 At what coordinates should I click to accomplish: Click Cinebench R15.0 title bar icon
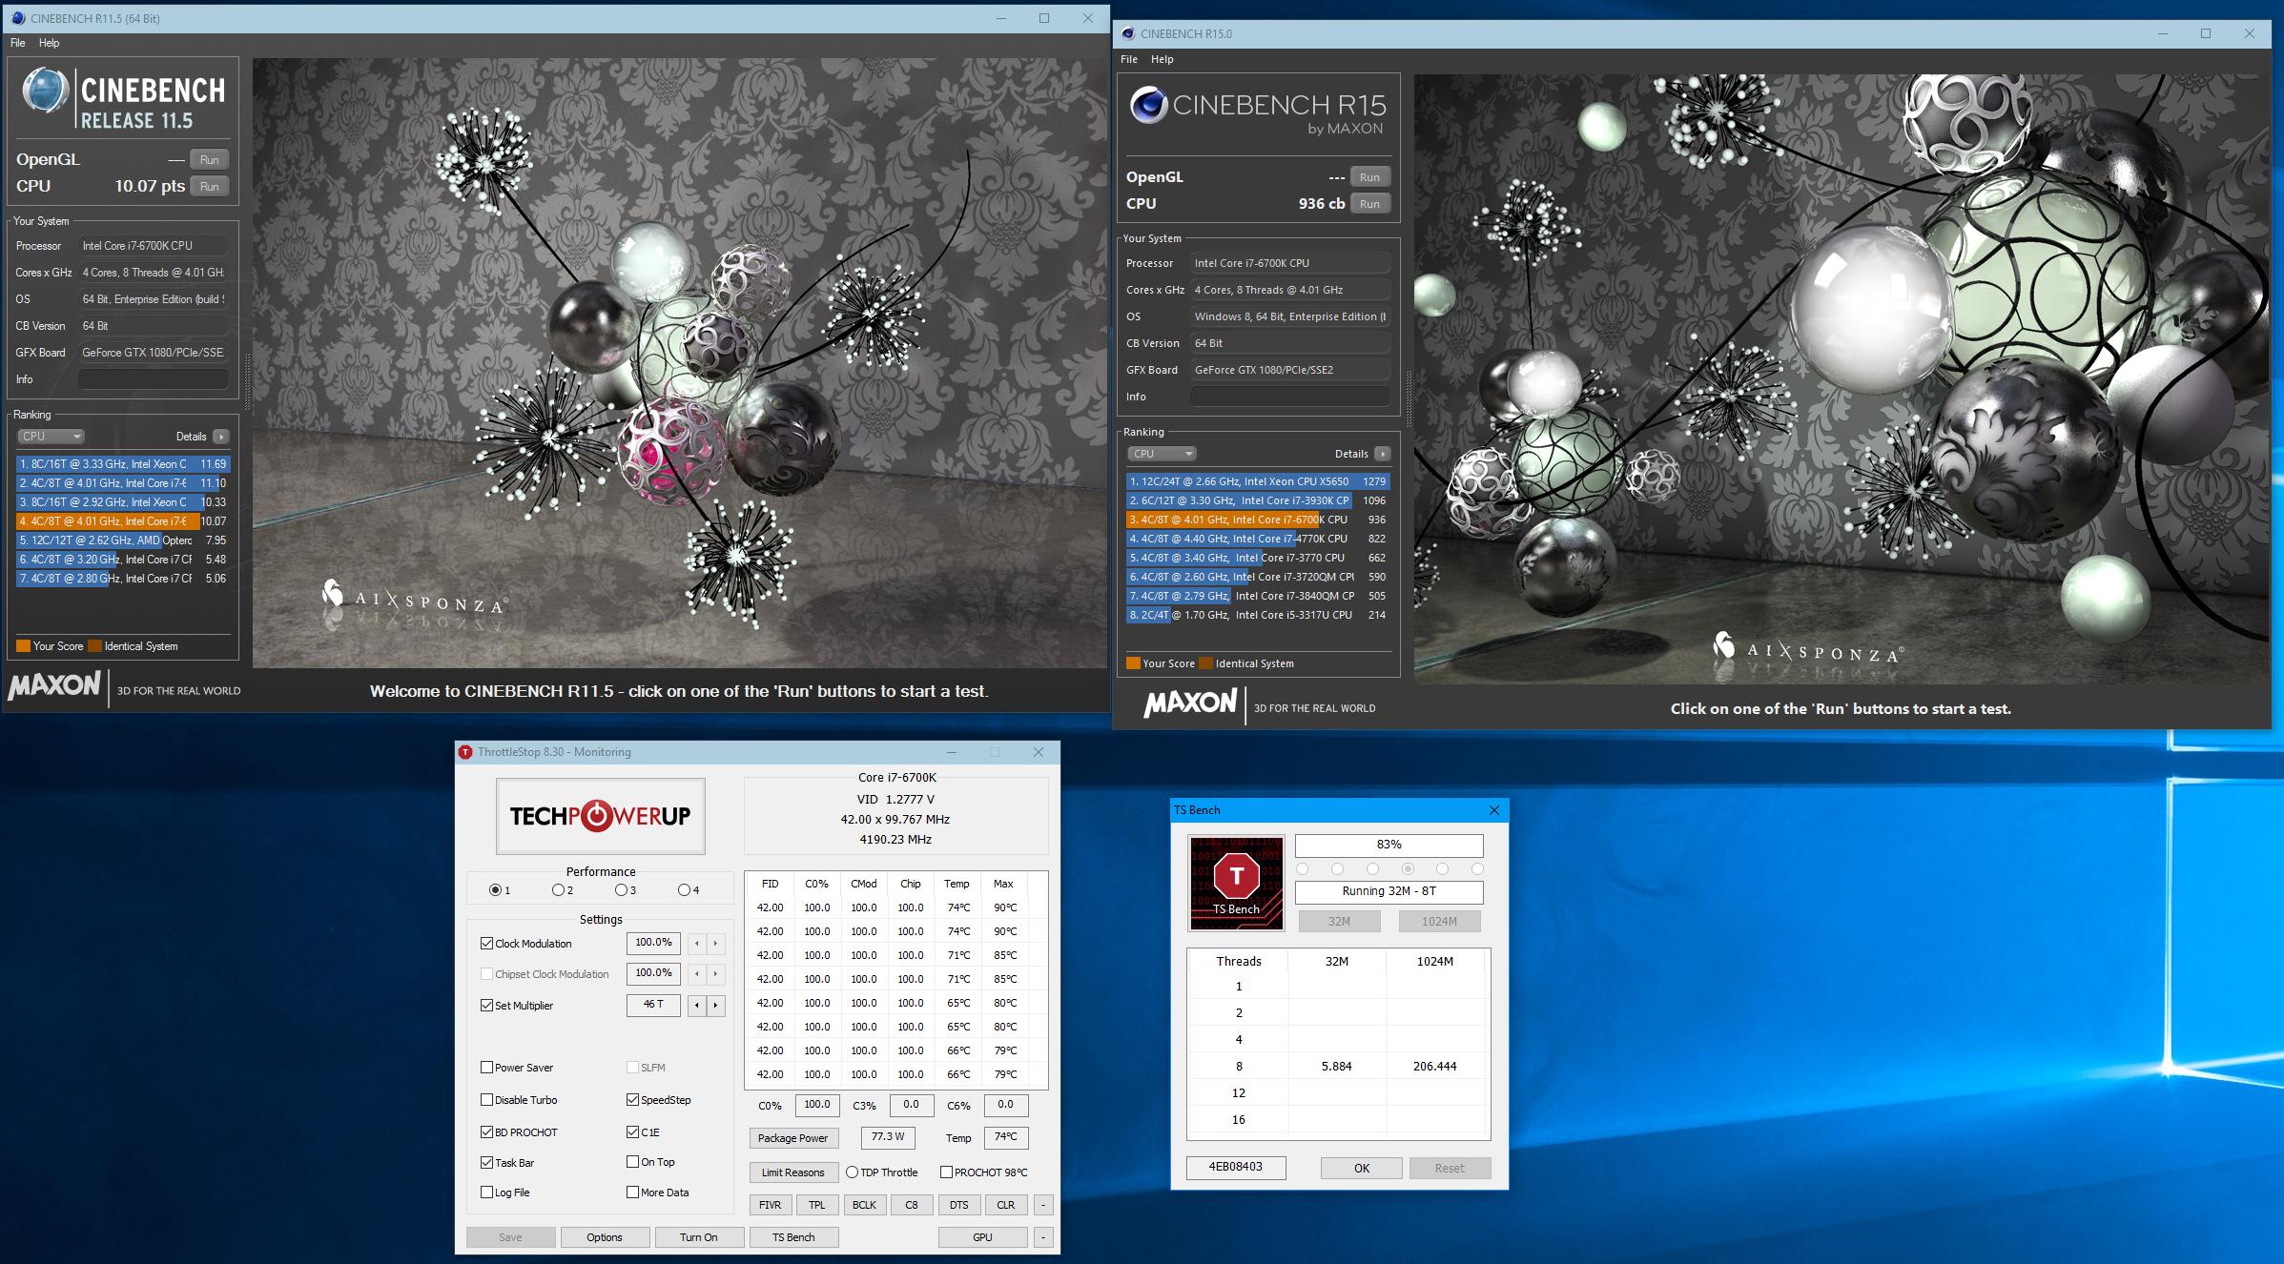1128,33
